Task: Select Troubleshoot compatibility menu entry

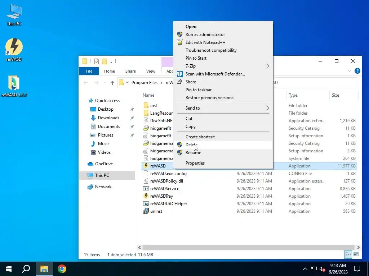Action: point(211,50)
